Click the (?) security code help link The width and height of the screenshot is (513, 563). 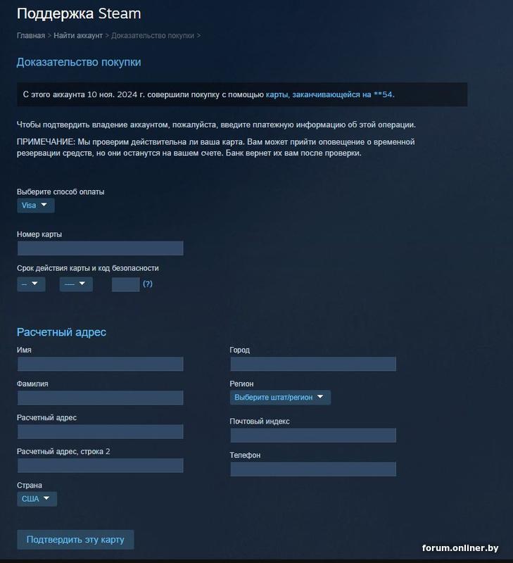click(x=148, y=284)
